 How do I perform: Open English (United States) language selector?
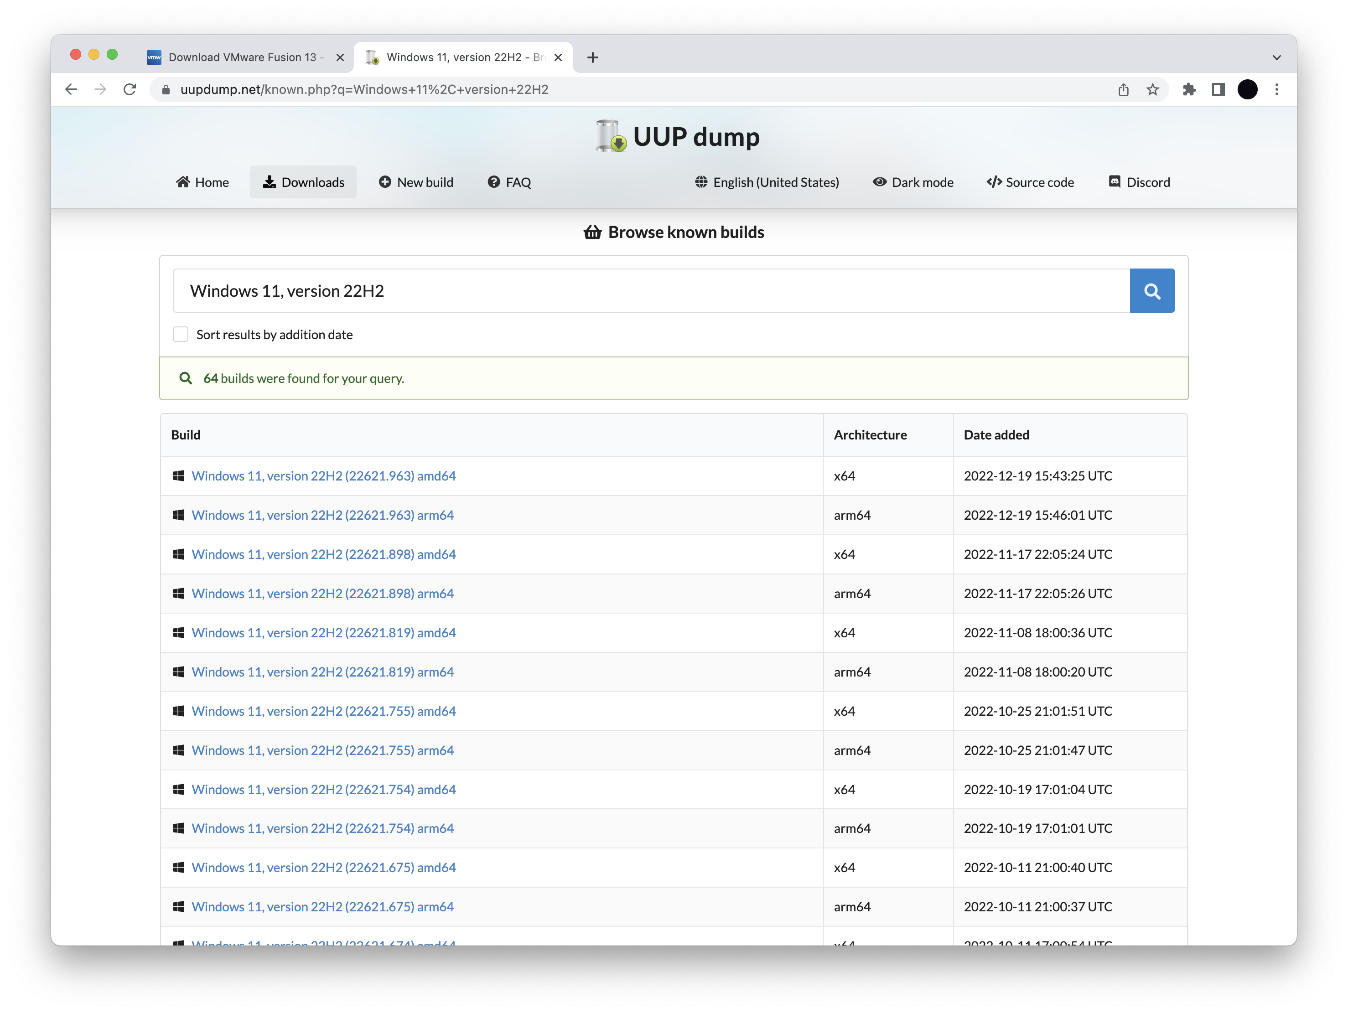coord(767,182)
